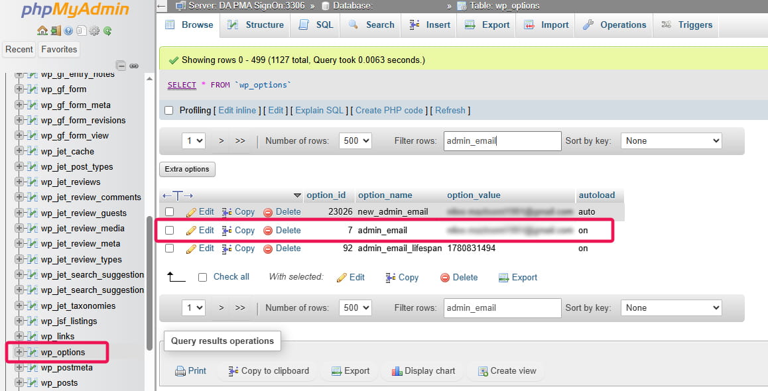Click the collapse-all icon above table tree

(121, 66)
